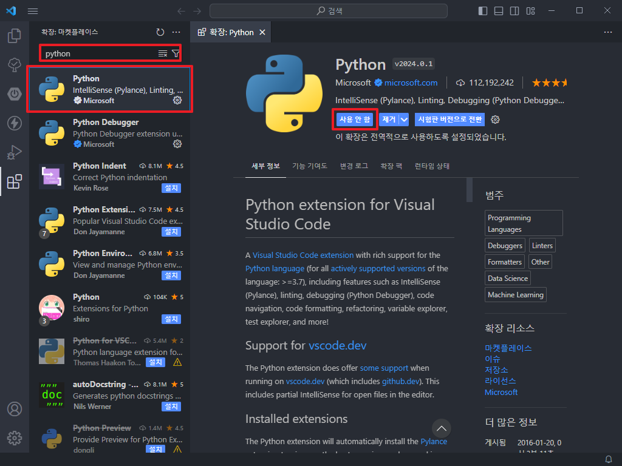Open gear for Python extension row
The image size is (622, 466).
click(177, 100)
